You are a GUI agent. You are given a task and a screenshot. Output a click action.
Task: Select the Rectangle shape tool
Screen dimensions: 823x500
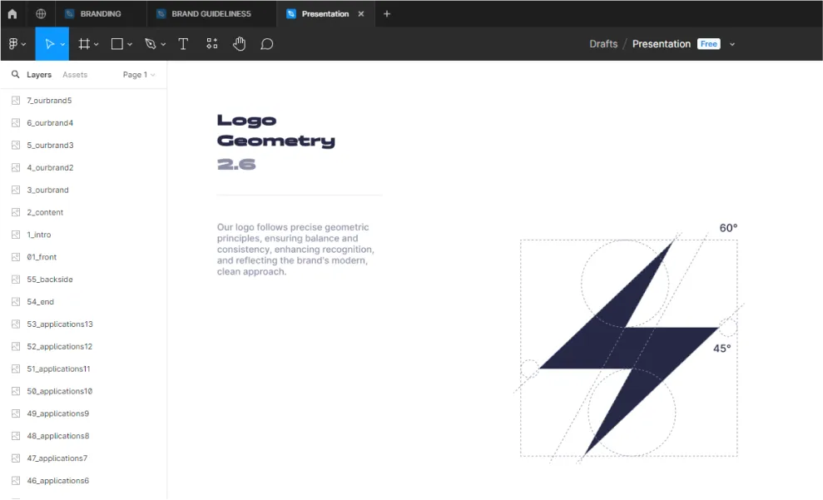click(117, 44)
